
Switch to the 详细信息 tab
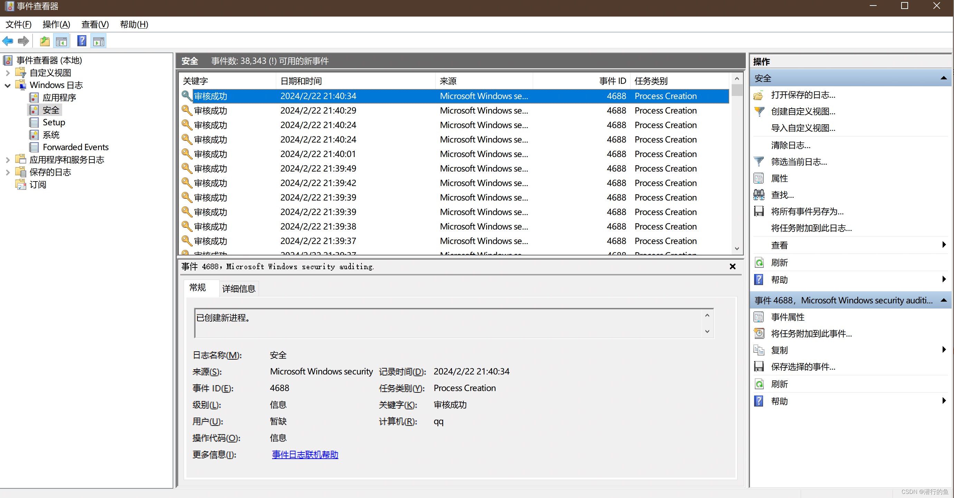coord(239,289)
